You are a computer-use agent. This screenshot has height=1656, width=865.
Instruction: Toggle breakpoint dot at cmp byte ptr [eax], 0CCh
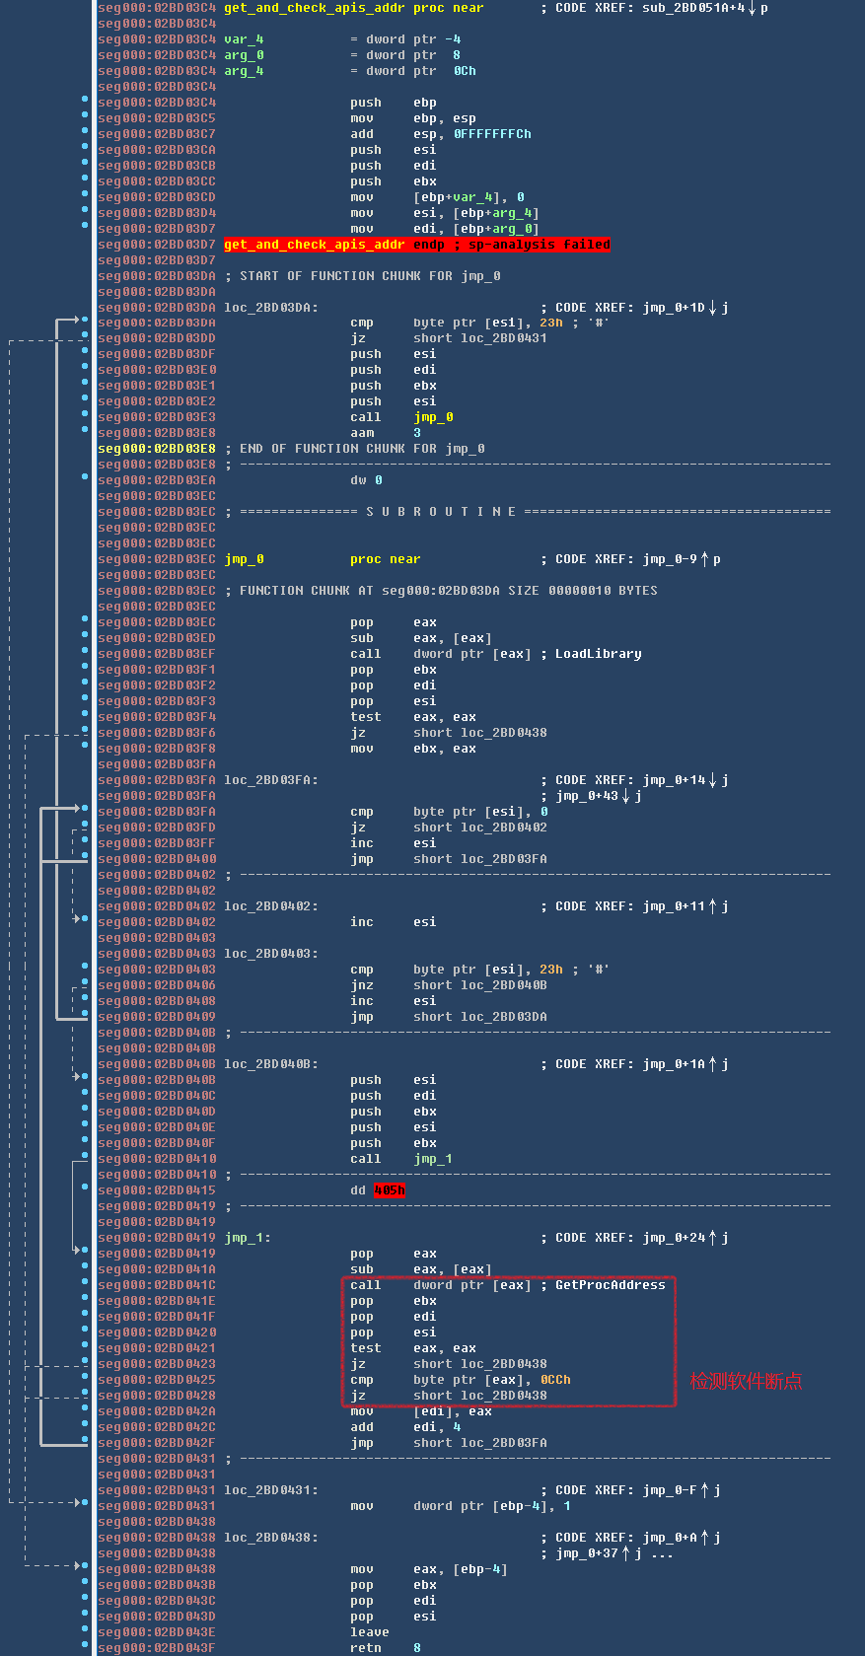(85, 1379)
